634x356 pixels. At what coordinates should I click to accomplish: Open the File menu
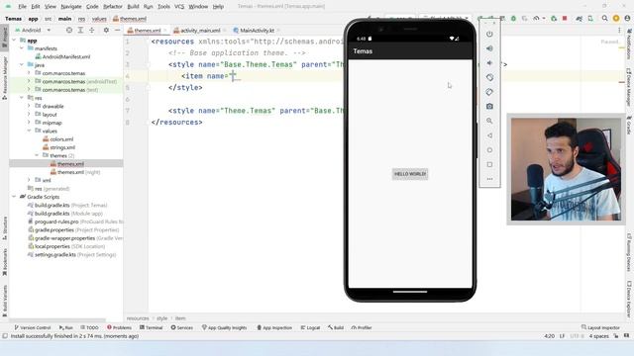[x=22, y=7]
